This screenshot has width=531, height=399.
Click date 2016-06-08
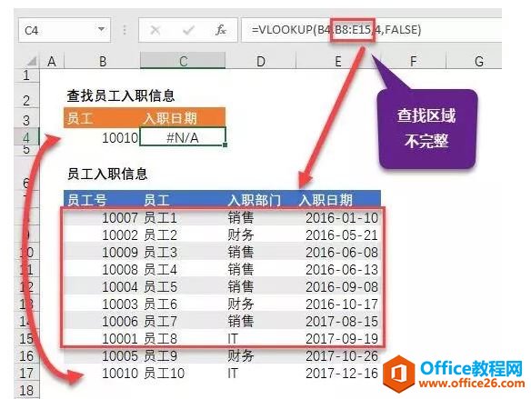tap(342, 252)
